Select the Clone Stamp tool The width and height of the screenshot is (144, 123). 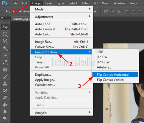5,84
